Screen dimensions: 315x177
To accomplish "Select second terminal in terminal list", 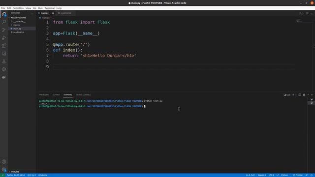I will click(x=312, y=103).
